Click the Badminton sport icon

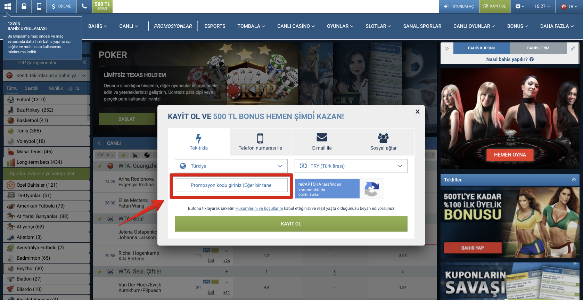point(11,258)
